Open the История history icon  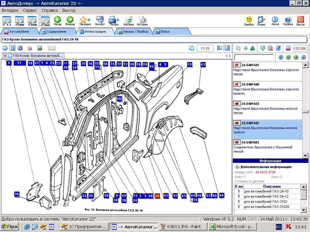(142, 21)
